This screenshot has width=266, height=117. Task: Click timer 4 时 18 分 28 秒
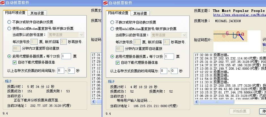click(144, 87)
